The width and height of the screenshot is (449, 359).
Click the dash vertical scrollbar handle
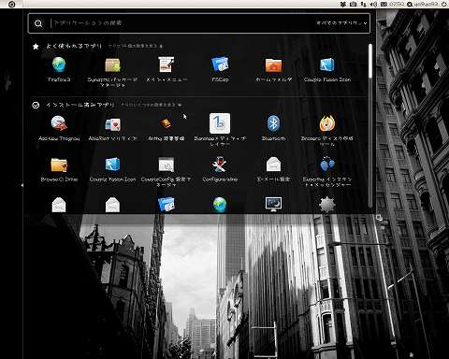[370, 61]
